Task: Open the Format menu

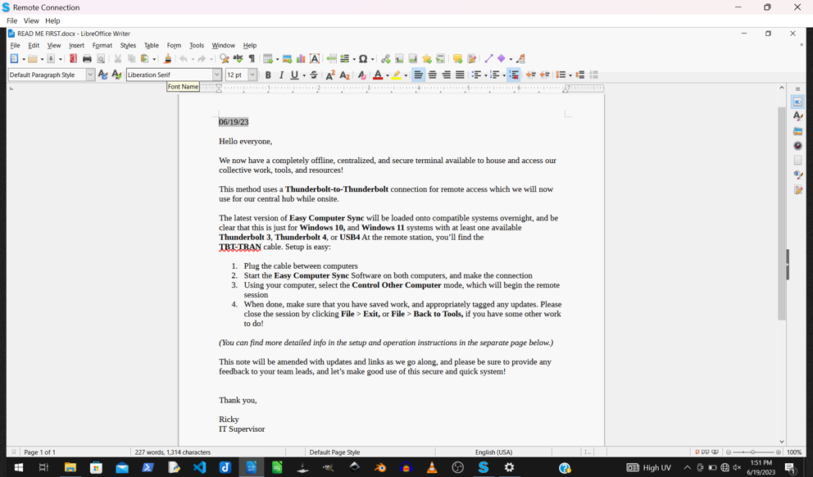Action: tap(102, 46)
